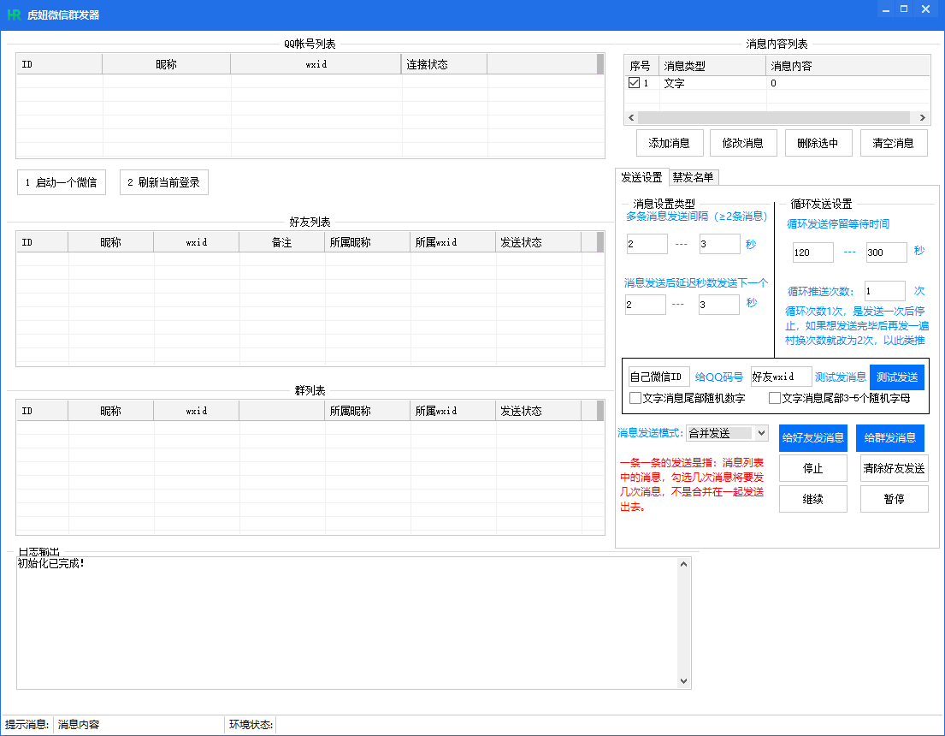The width and height of the screenshot is (945, 736).
Task: Click 备注 column header in 好友列表
Action: pyautogui.click(x=281, y=242)
